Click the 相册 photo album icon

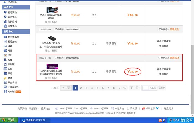(5, 55)
